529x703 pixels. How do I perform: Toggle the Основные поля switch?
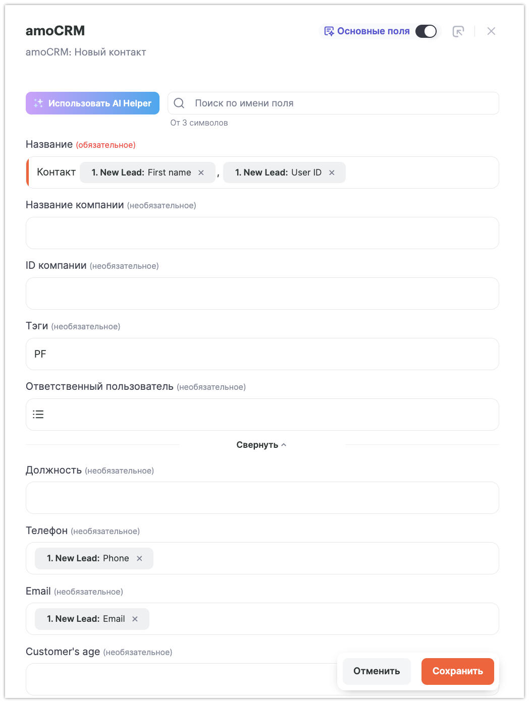tap(426, 31)
